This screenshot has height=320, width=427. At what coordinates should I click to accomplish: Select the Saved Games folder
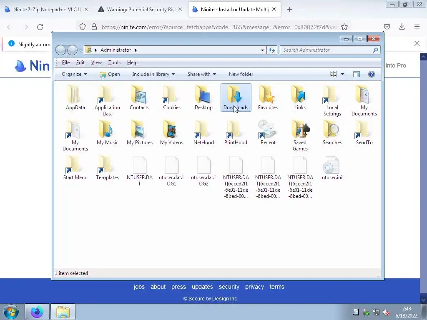[300, 135]
